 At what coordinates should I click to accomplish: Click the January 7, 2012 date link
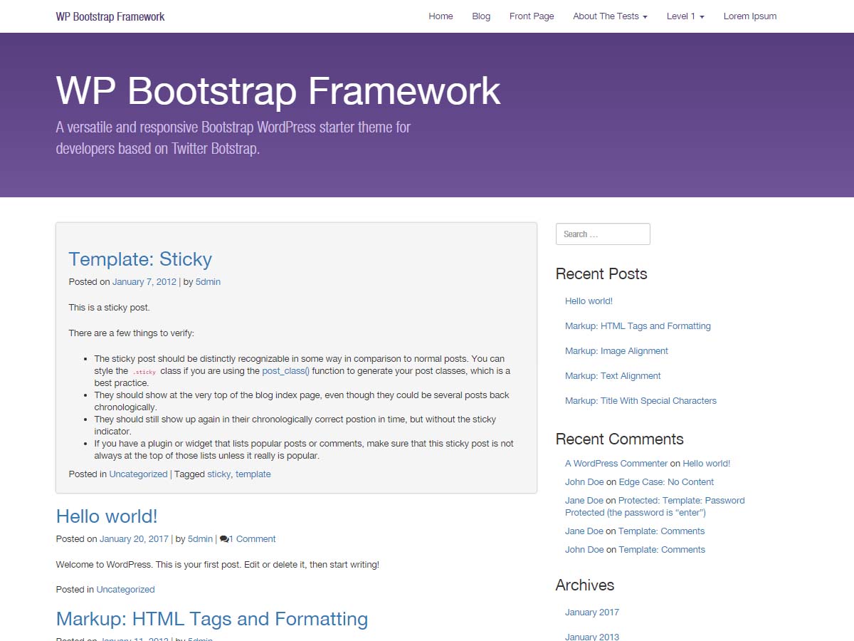click(144, 282)
